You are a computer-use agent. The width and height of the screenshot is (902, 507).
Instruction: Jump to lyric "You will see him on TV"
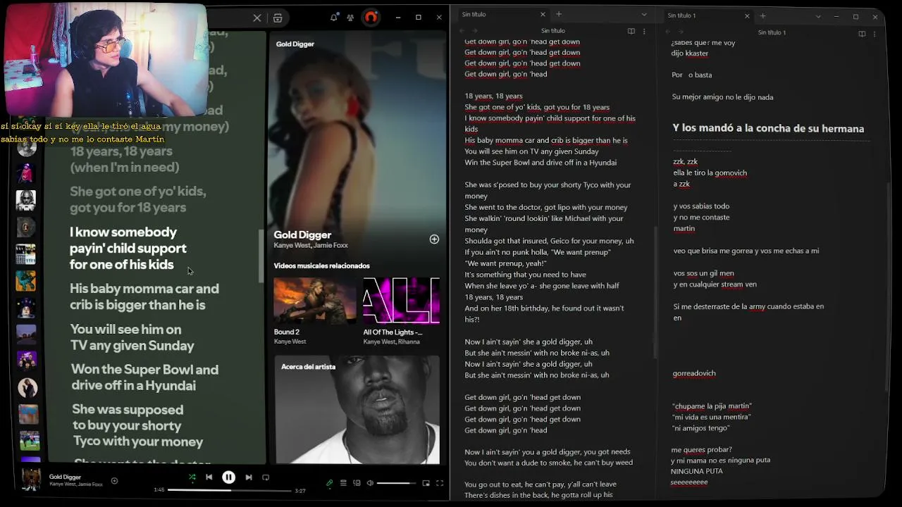132,337
